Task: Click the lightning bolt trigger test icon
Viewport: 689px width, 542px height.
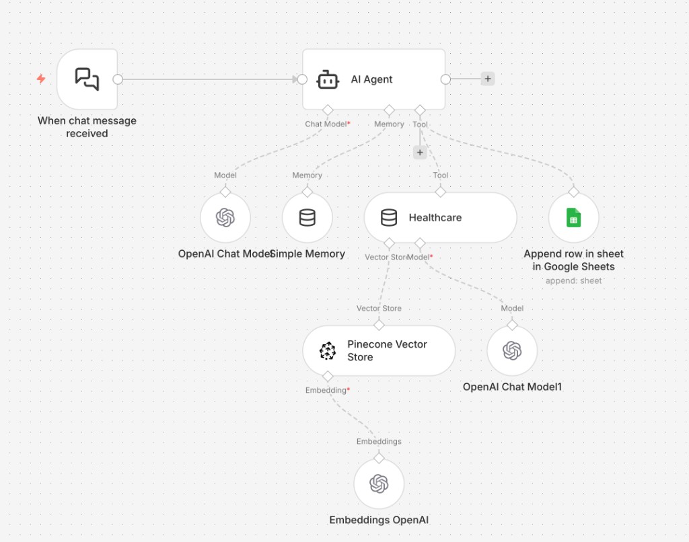Action: pos(41,79)
